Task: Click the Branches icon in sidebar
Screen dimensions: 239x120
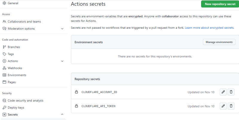Action: tap(4, 47)
